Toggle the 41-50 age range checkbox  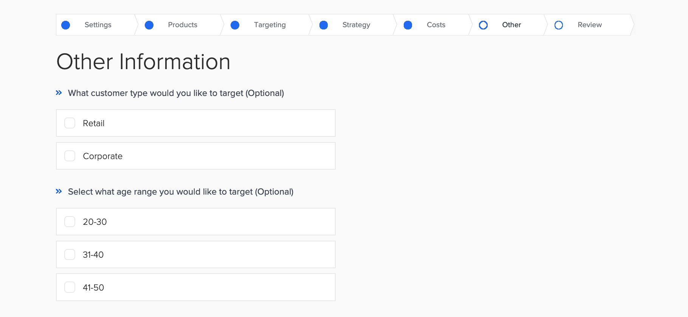pos(70,288)
